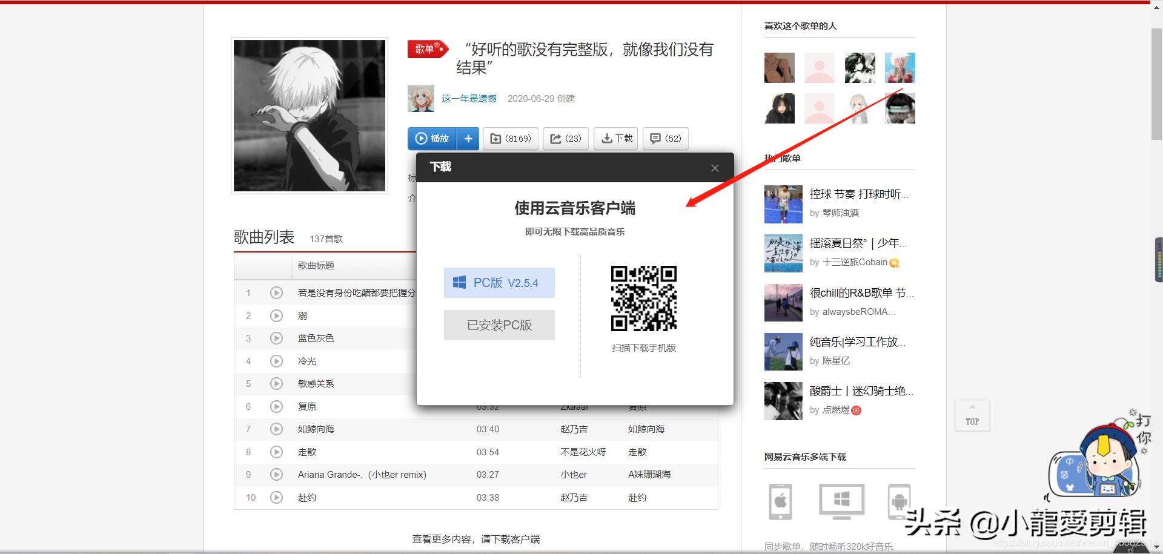Play song 如鲸向海 in the track list
This screenshot has height=554, width=1163.
[277, 429]
